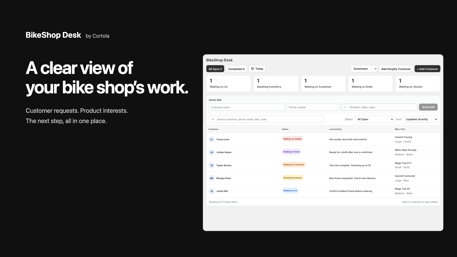
Task: Open Jamie Ellis customer row
Action: click(323, 191)
